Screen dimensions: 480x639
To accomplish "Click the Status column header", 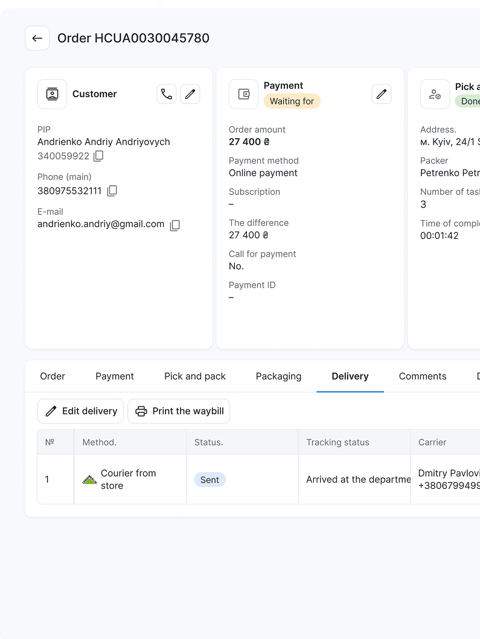I will click(x=242, y=442).
